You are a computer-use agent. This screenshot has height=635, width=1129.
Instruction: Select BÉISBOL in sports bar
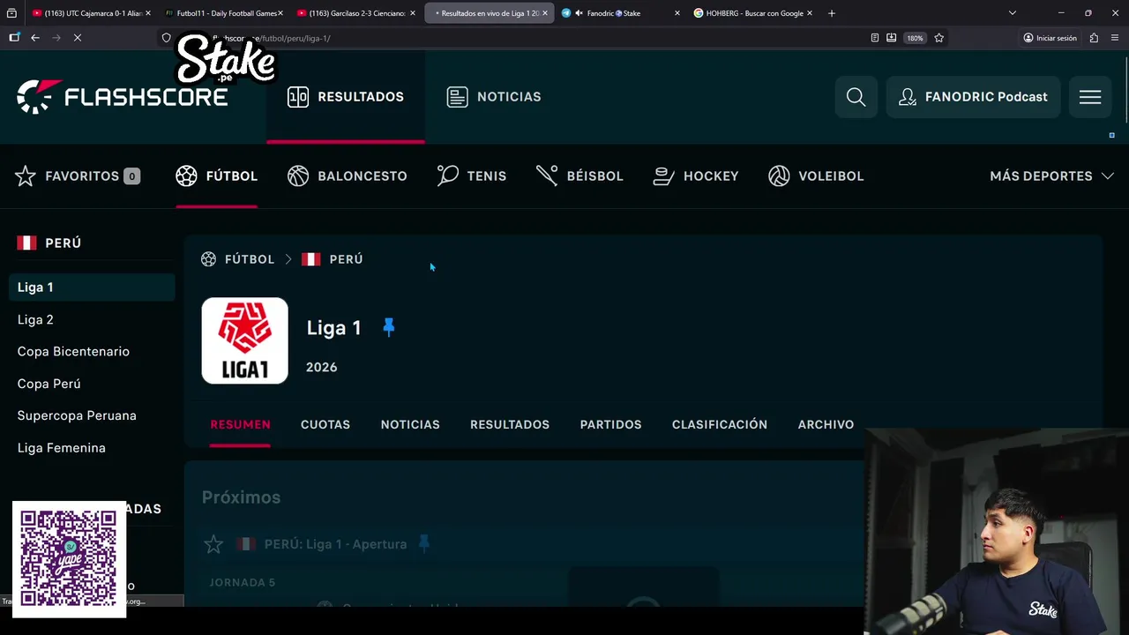(579, 176)
